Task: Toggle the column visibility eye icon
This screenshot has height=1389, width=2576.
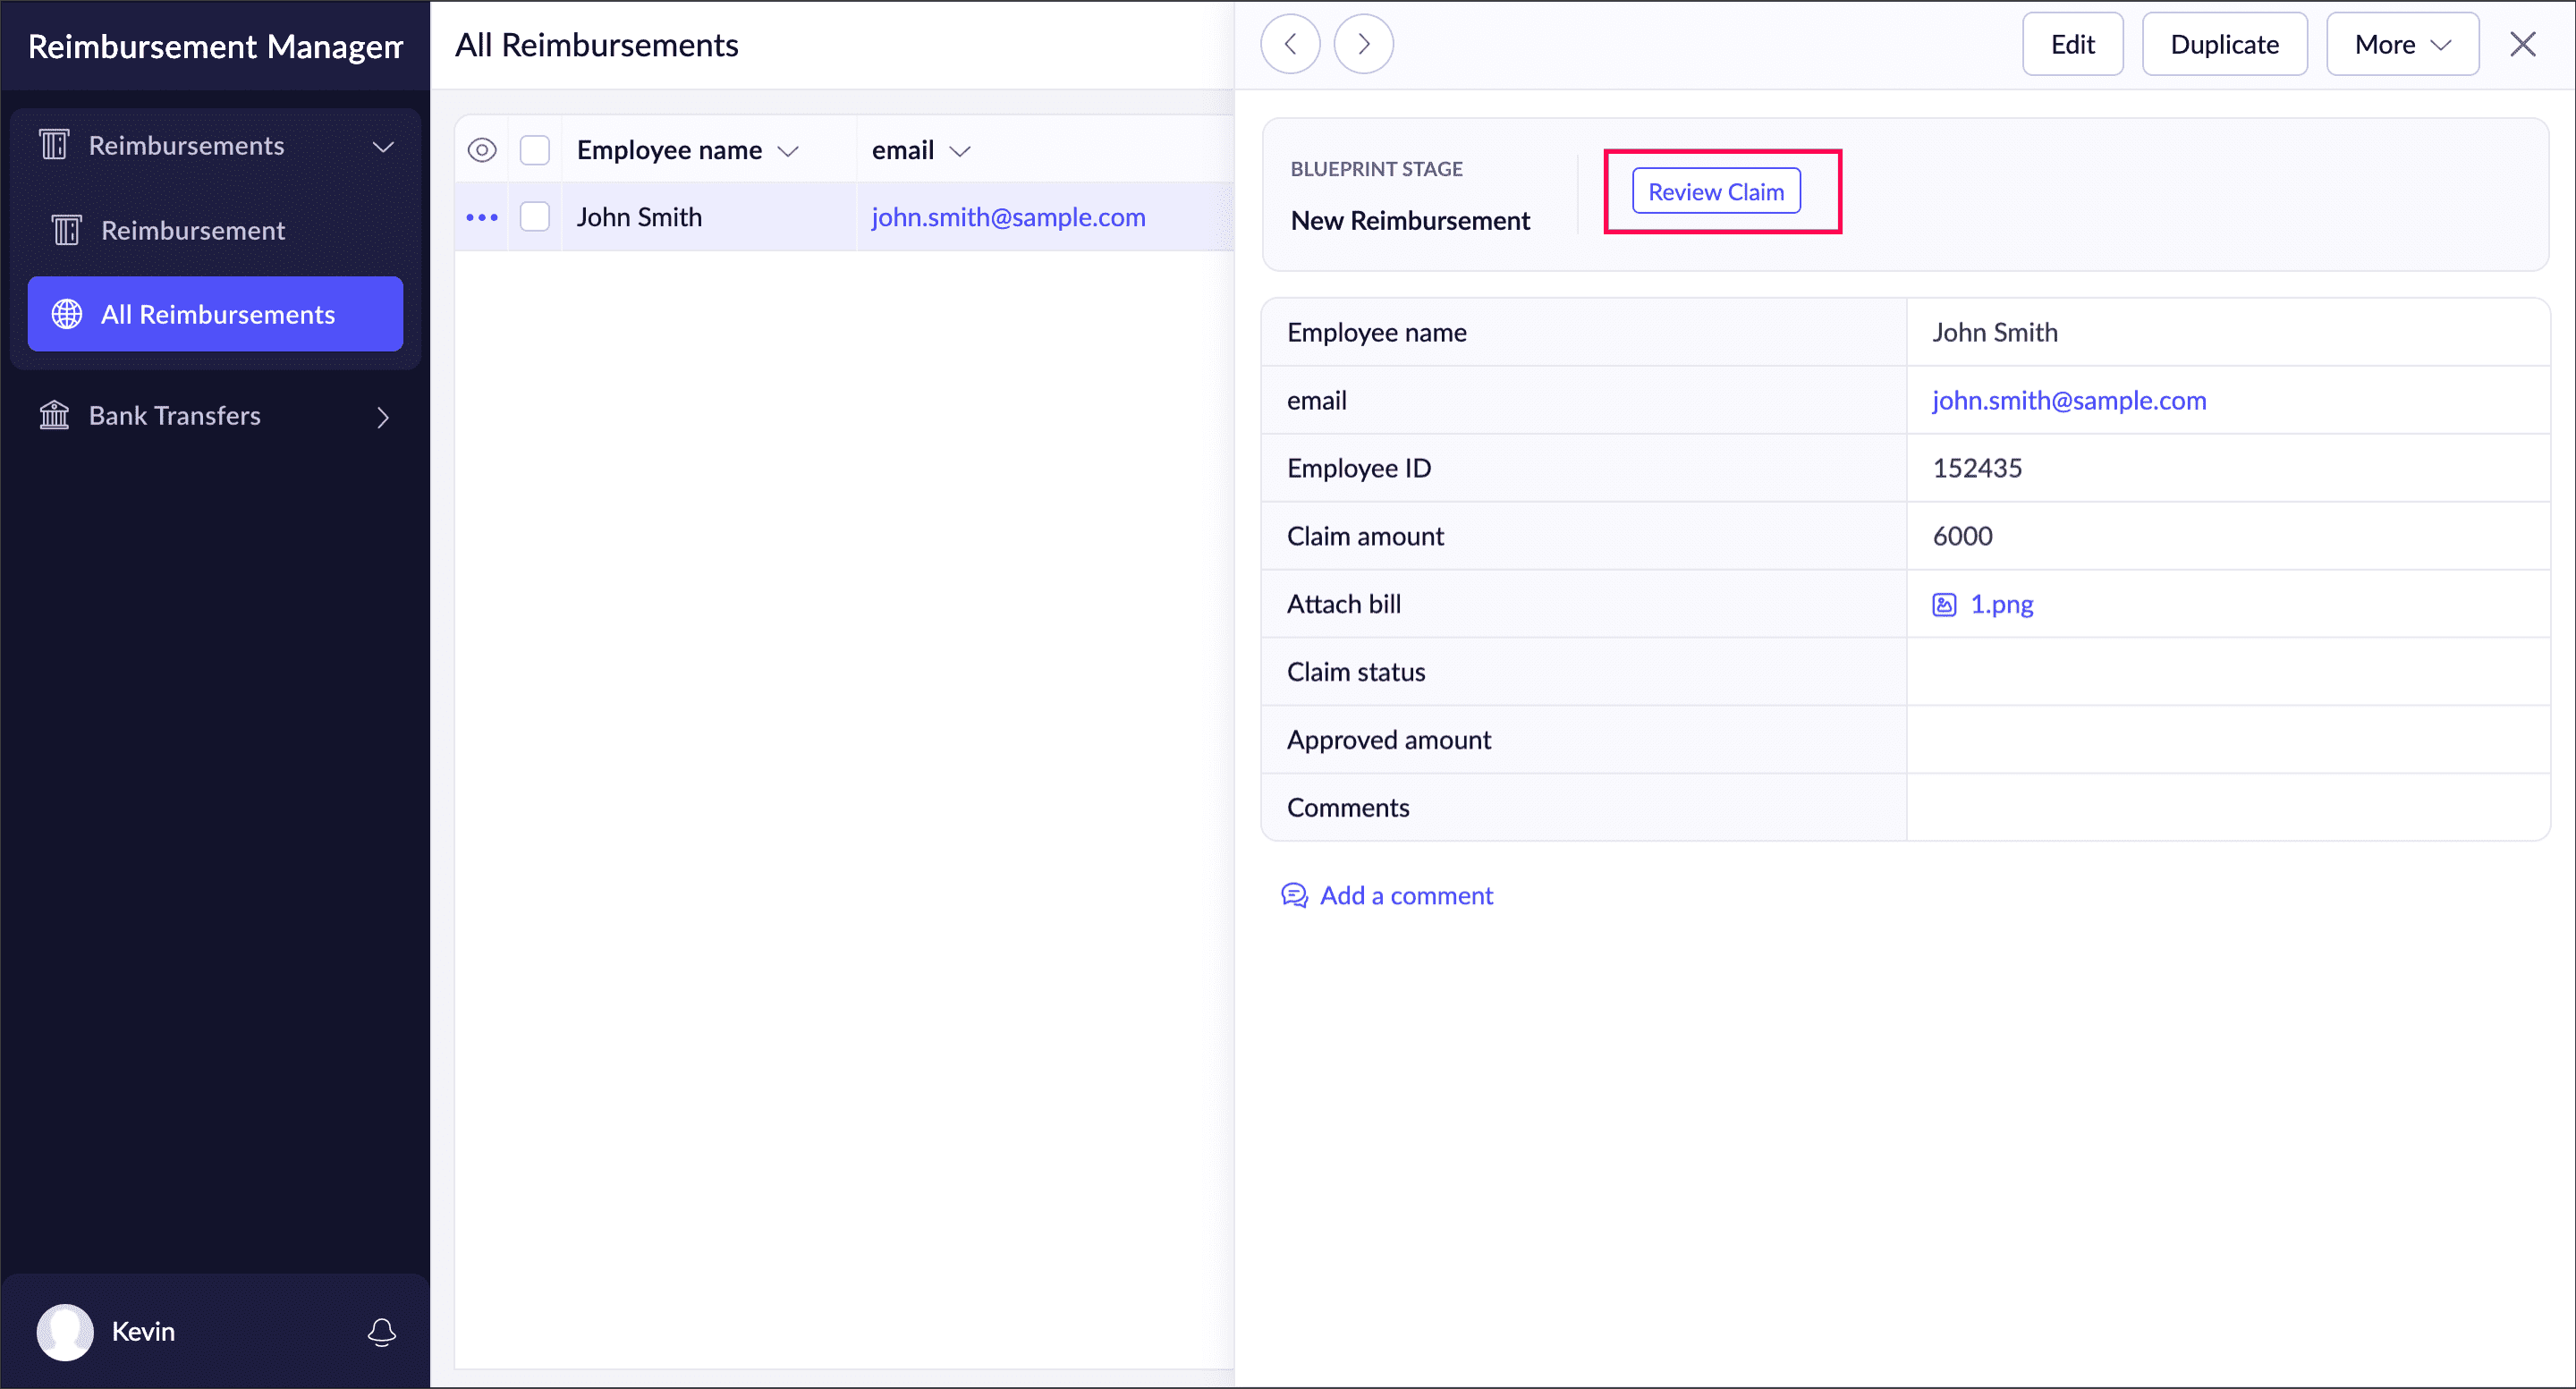Action: (482, 150)
